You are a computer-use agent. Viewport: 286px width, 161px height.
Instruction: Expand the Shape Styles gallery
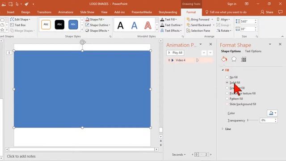(x=82, y=30)
